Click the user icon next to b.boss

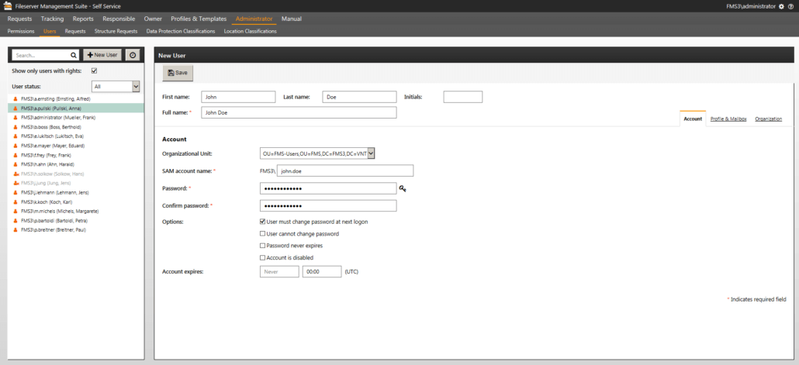pyautogui.click(x=16, y=127)
